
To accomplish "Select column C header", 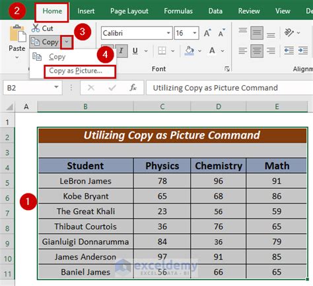I will click(x=162, y=107).
